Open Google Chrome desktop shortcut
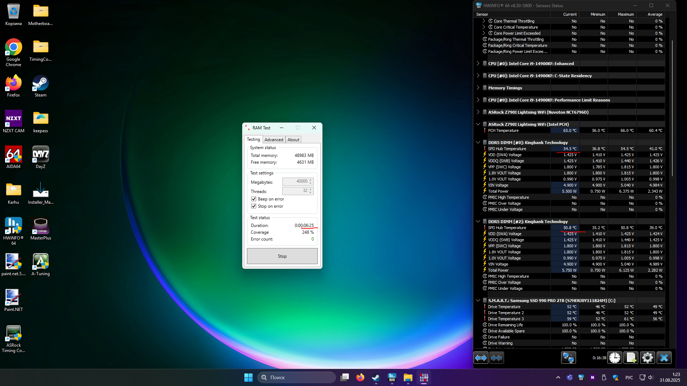687x386 pixels. tap(14, 53)
